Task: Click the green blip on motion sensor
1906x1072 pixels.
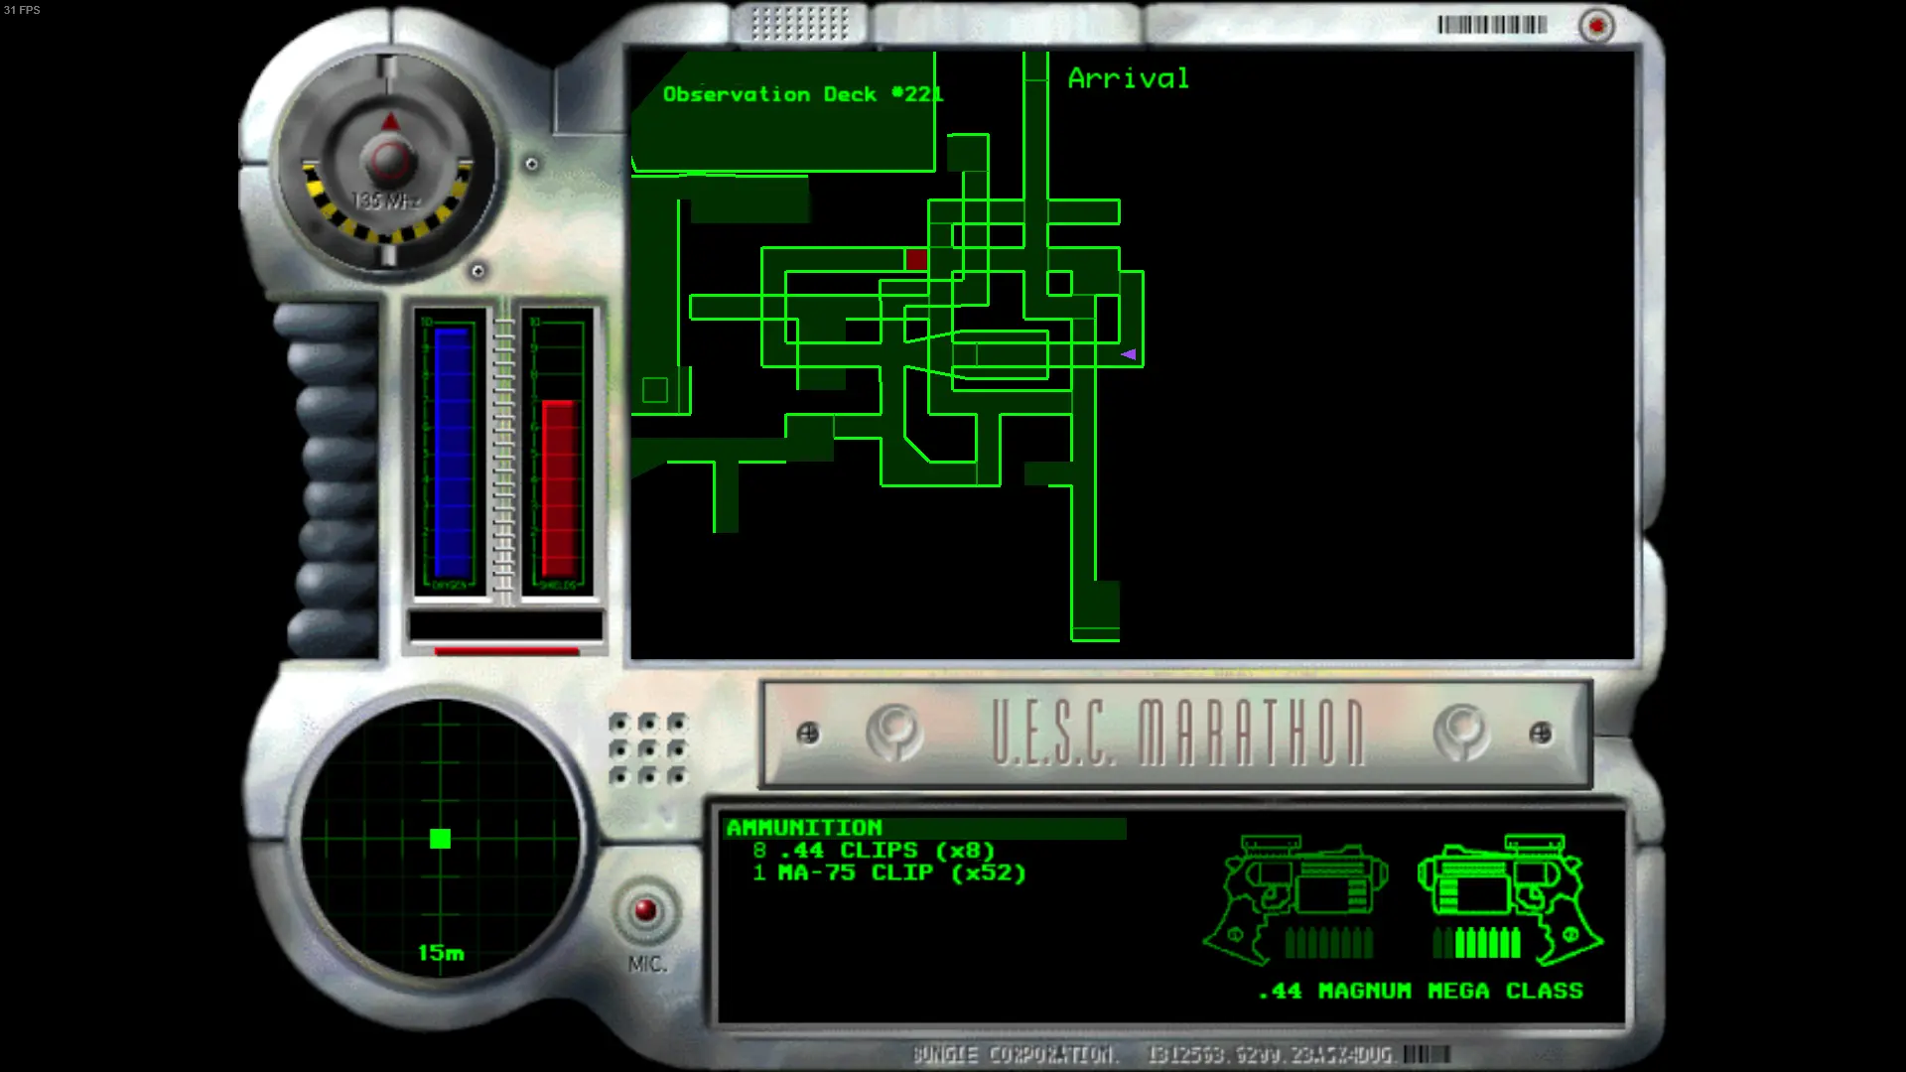Action: 440,839
